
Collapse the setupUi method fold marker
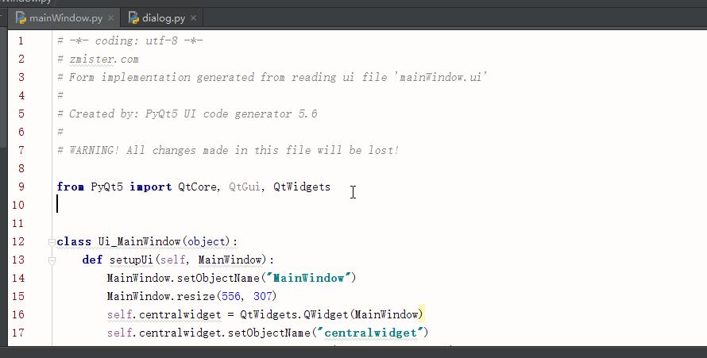(x=52, y=260)
